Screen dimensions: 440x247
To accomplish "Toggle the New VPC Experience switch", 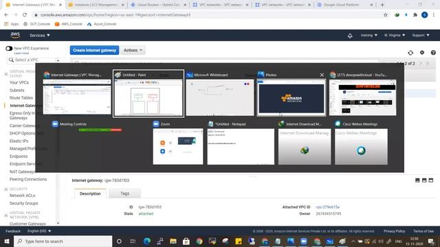I will click(x=9, y=49).
